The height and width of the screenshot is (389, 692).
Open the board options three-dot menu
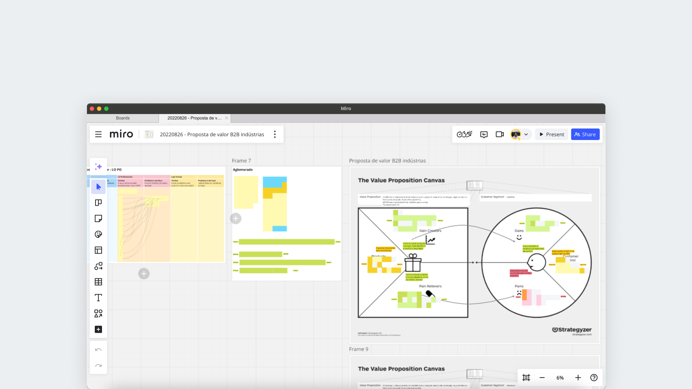click(x=275, y=134)
